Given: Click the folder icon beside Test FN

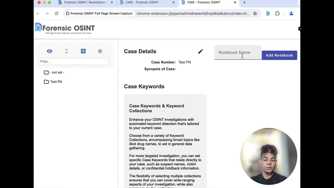Looking at the screenshot, I should [46, 82].
